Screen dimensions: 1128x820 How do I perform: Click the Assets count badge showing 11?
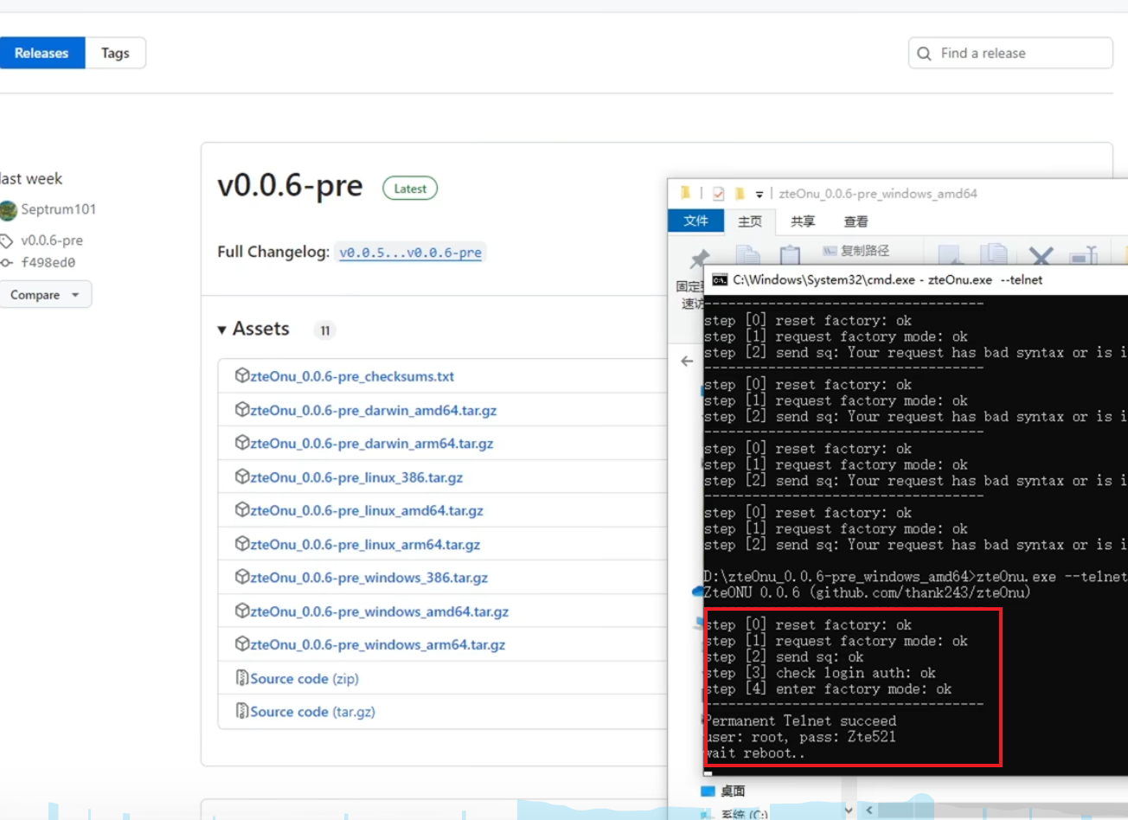(x=324, y=330)
